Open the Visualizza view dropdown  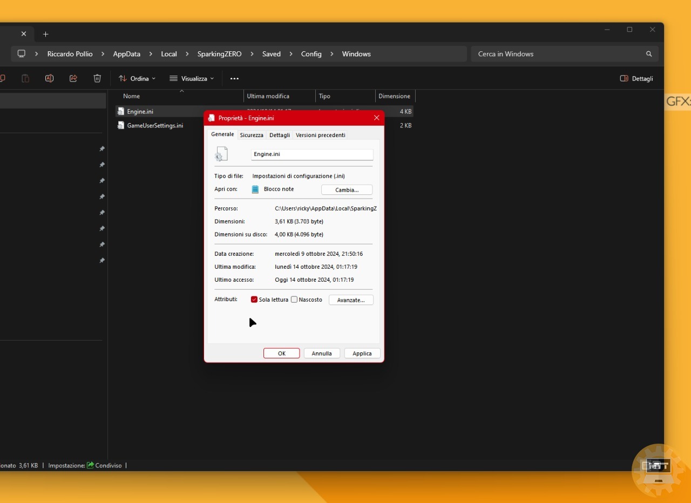192,78
